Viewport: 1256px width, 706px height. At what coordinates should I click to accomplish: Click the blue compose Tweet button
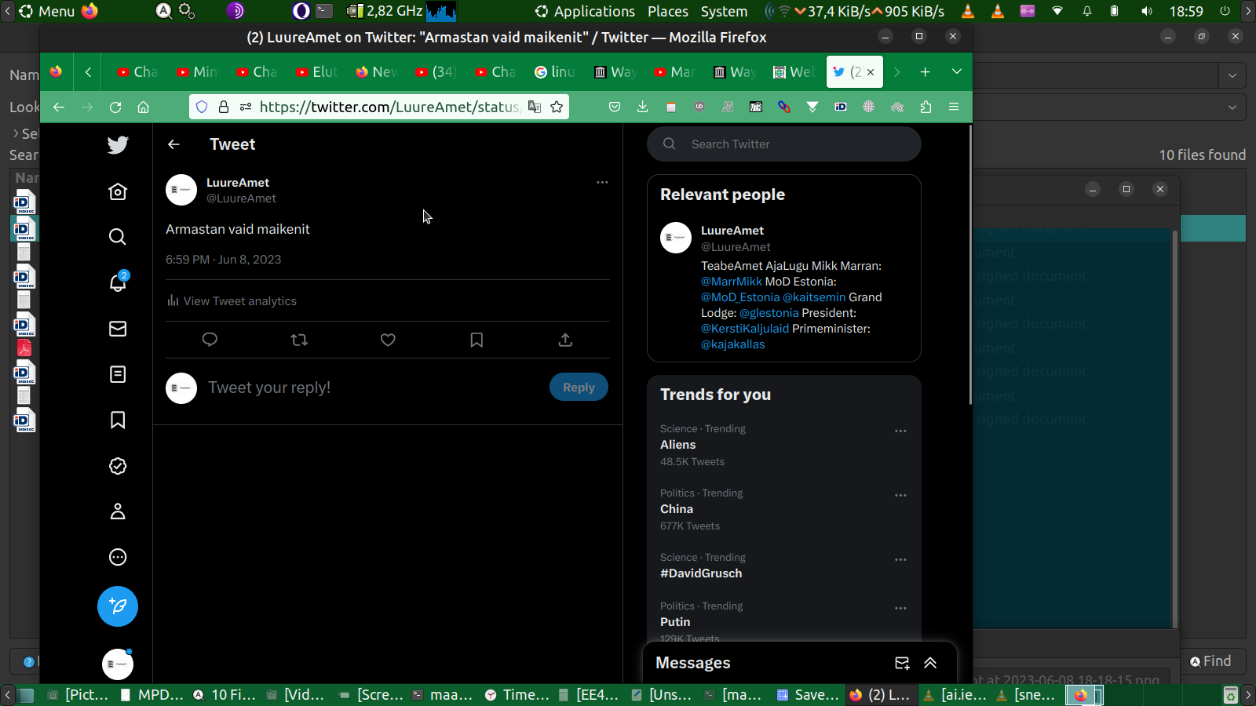tap(118, 606)
